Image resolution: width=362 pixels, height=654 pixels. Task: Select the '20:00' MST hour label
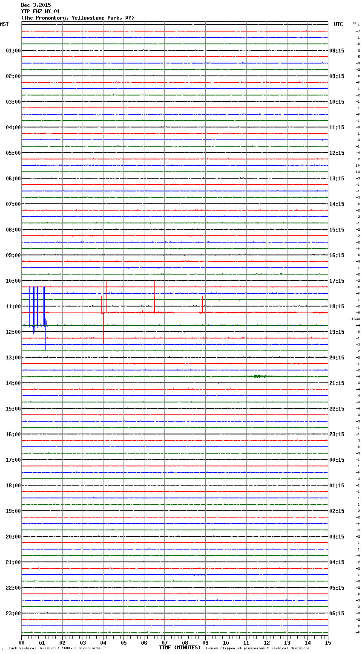[13, 537]
